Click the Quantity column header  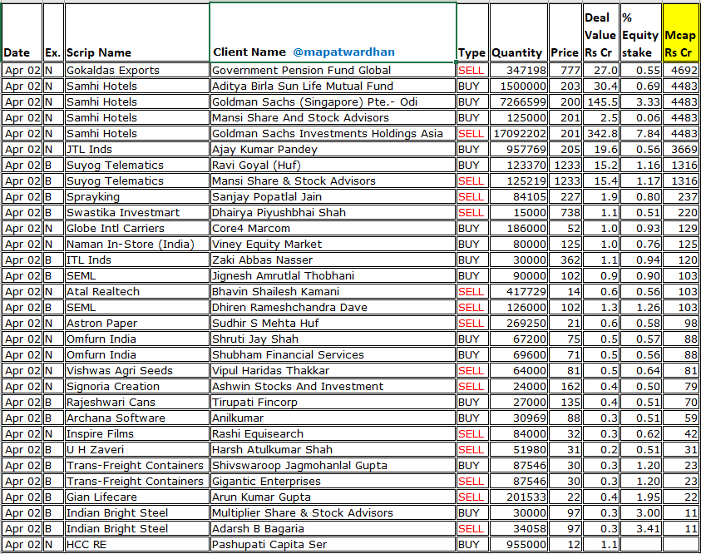[519, 32]
